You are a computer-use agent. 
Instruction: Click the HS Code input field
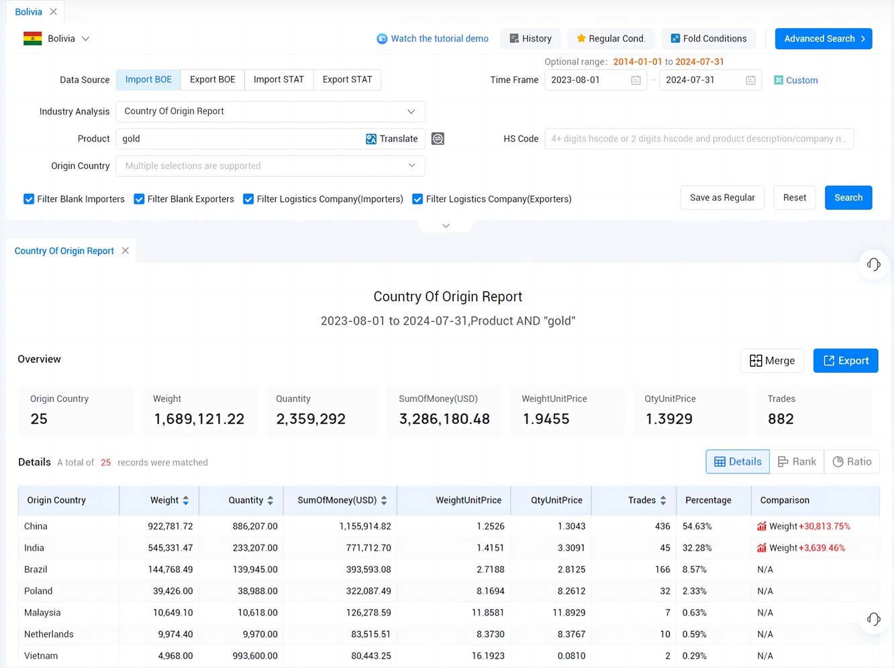click(699, 139)
